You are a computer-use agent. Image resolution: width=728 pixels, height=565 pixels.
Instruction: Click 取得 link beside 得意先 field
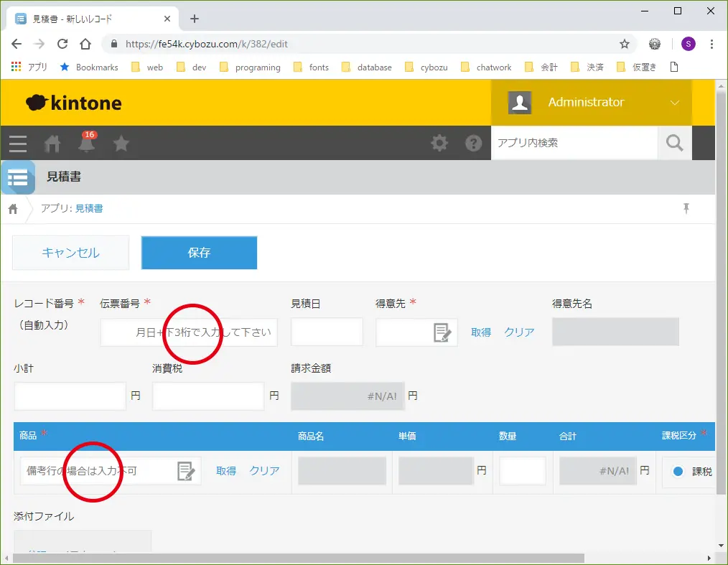[481, 332]
